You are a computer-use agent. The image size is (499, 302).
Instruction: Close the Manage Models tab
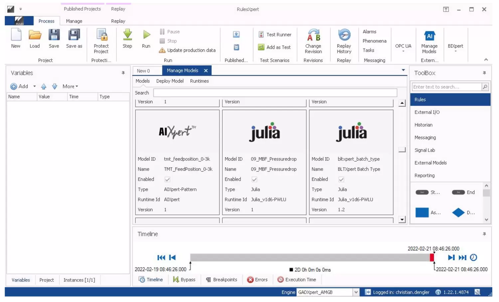tap(206, 71)
